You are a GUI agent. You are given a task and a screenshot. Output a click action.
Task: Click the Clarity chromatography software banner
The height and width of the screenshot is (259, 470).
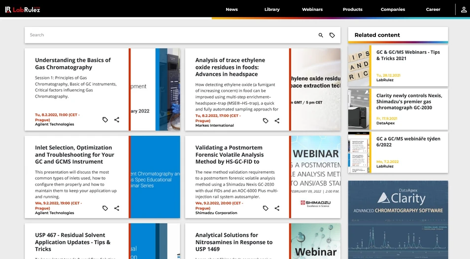pos(398,220)
